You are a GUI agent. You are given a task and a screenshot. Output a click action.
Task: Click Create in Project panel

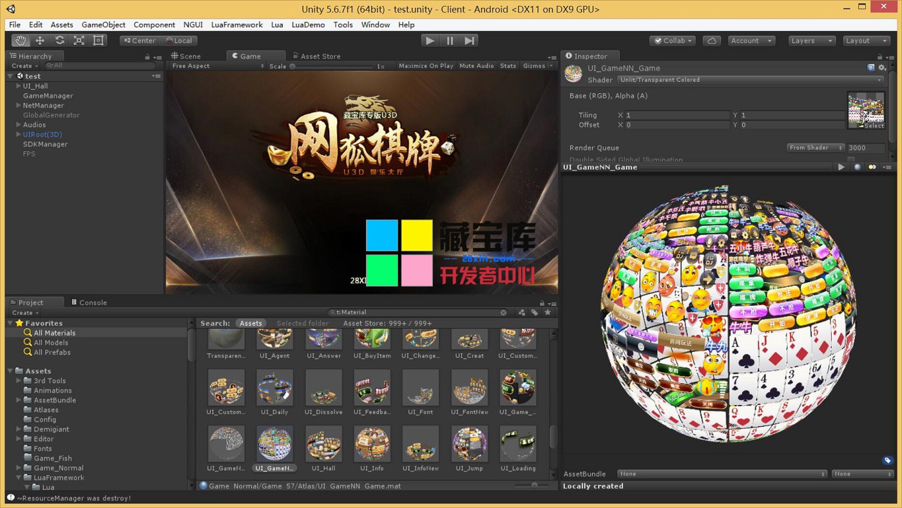(x=24, y=312)
